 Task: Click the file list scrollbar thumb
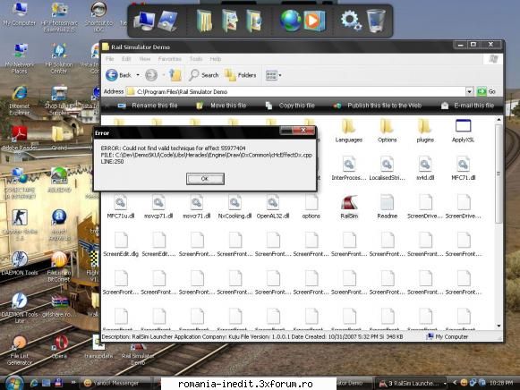point(499,174)
